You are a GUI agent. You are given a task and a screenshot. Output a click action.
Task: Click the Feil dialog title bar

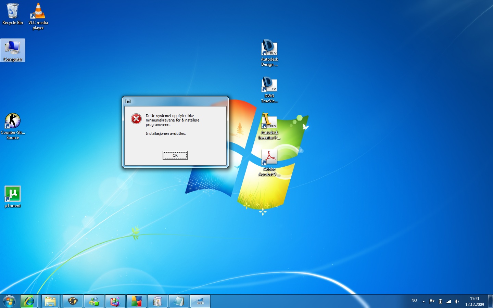pos(175,101)
